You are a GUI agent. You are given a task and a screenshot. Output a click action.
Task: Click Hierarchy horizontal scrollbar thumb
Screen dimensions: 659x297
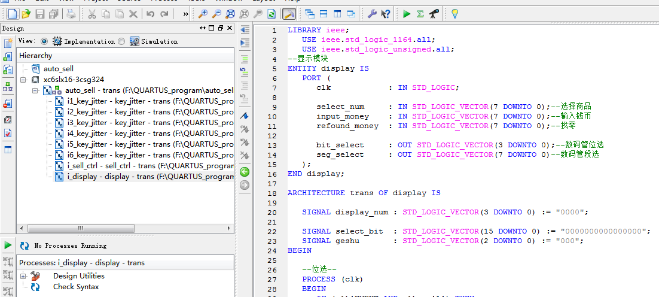[x=81, y=228]
